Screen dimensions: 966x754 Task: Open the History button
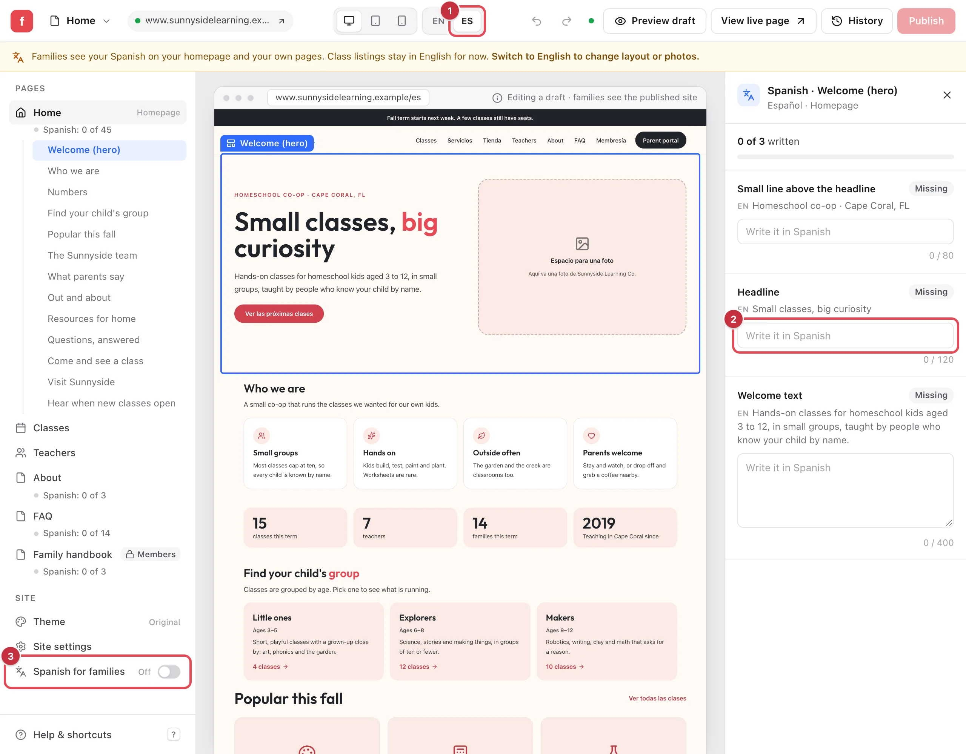click(857, 21)
